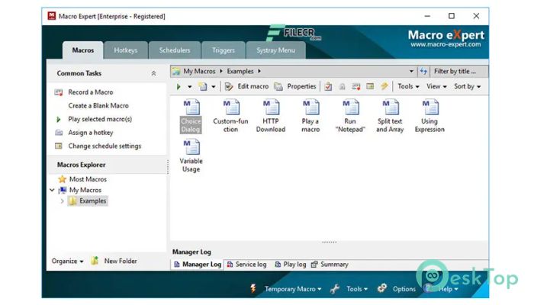Open the Sort by dropdown
534x305 pixels.
pos(467,86)
